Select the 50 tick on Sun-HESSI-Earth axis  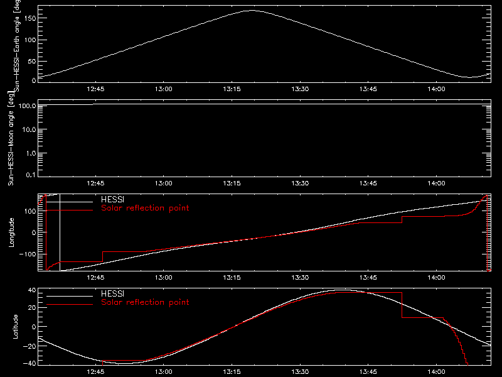pyautogui.click(x=32, y=61)
